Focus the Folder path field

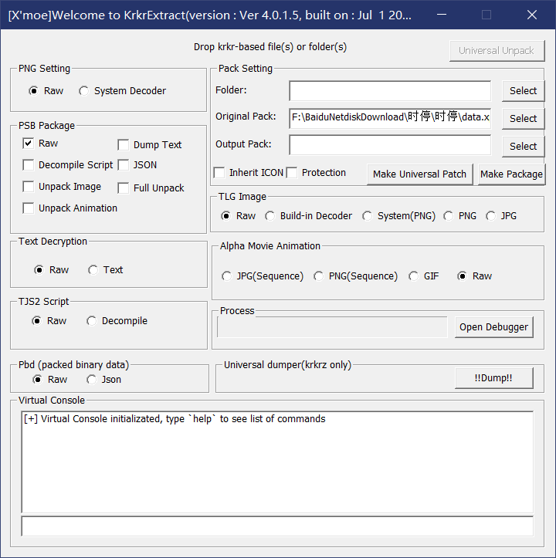click(x=390, y=91)
